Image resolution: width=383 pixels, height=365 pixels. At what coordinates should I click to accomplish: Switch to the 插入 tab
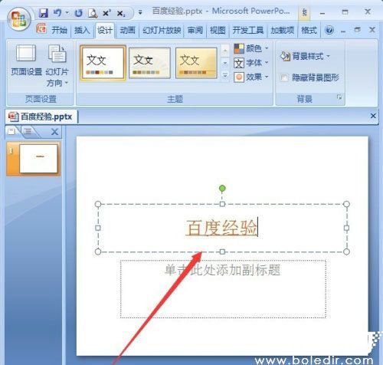pyautogui.click(x=82, y=30)
